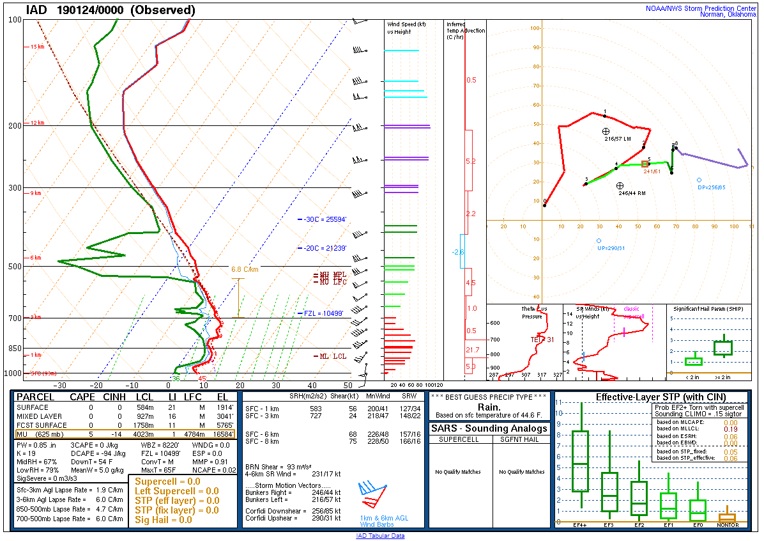
Task: Click the 'MaxT = 65F' value
Action: [158, 470]
